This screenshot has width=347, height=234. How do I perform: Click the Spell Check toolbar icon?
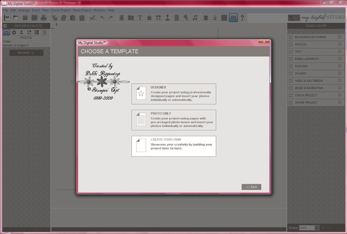93,18
